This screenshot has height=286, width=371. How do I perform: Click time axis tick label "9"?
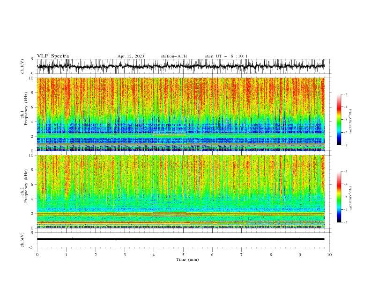300,255
